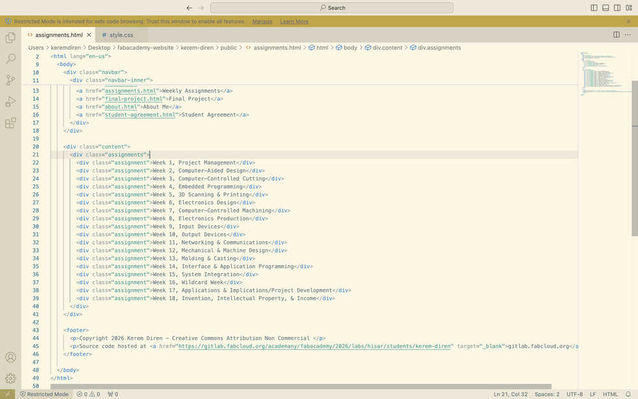Viewport: 638px width, 399px height.
Task: Change the UTF-8 encoding selector
Action: click(x=575, y=394)
